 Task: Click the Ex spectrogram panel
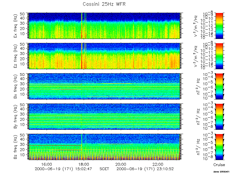(x=104, y=26)
